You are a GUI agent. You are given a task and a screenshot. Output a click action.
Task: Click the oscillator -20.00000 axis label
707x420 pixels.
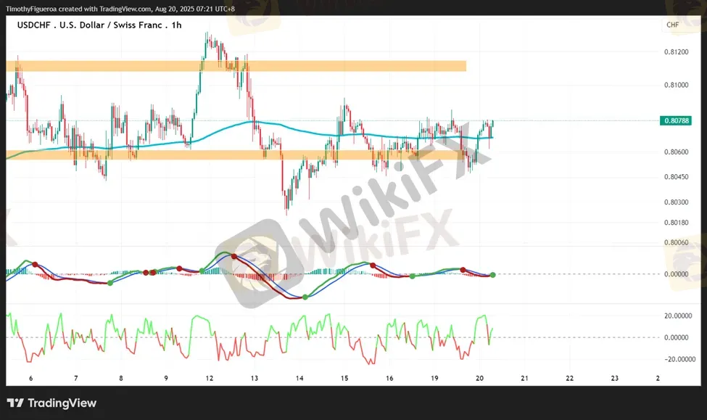click(675, 359)
